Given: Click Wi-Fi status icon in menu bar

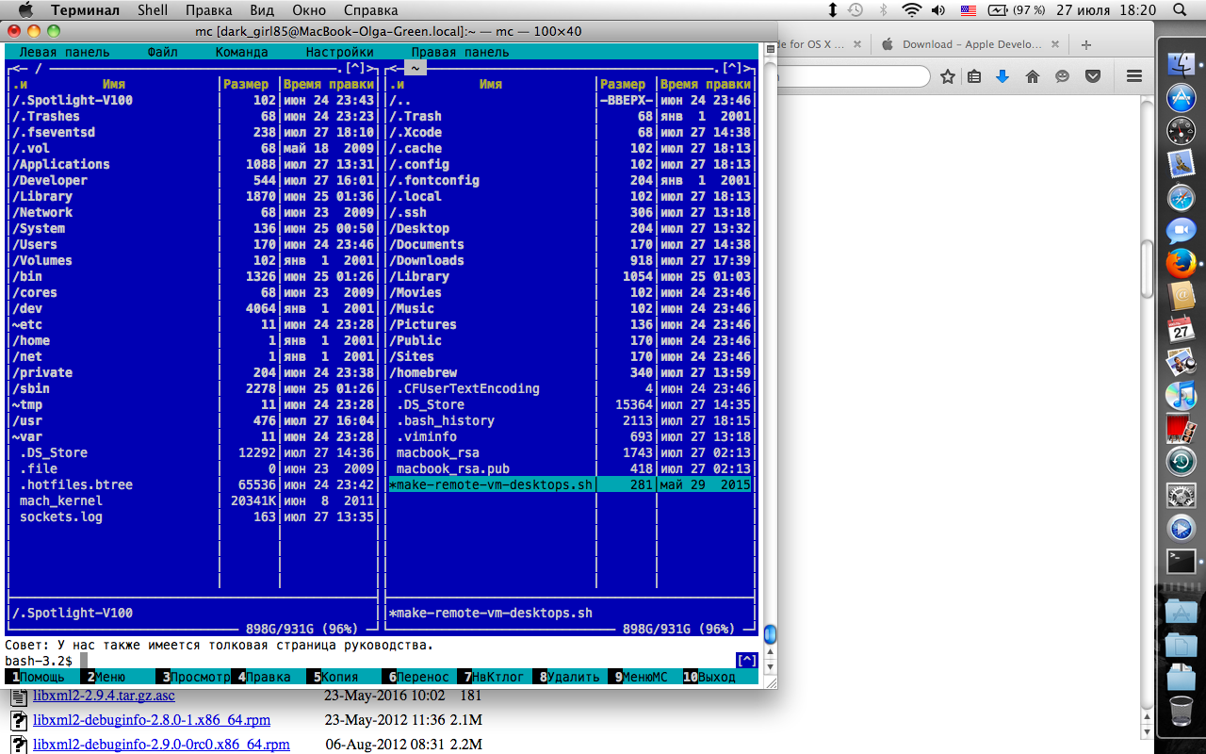Looking at the screenshot, I should point(911,10).
